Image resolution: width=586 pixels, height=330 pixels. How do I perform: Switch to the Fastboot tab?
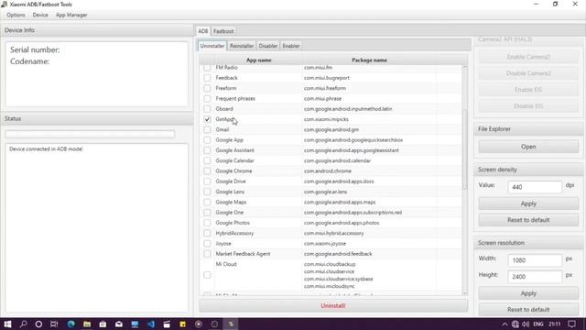(223, 31)
